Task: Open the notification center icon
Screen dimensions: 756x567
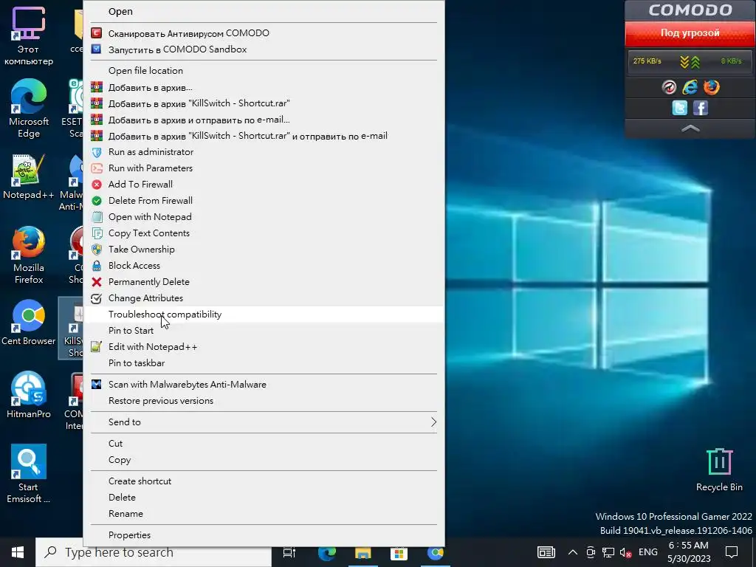Action: pyautogui.click(x=732, y=552)
